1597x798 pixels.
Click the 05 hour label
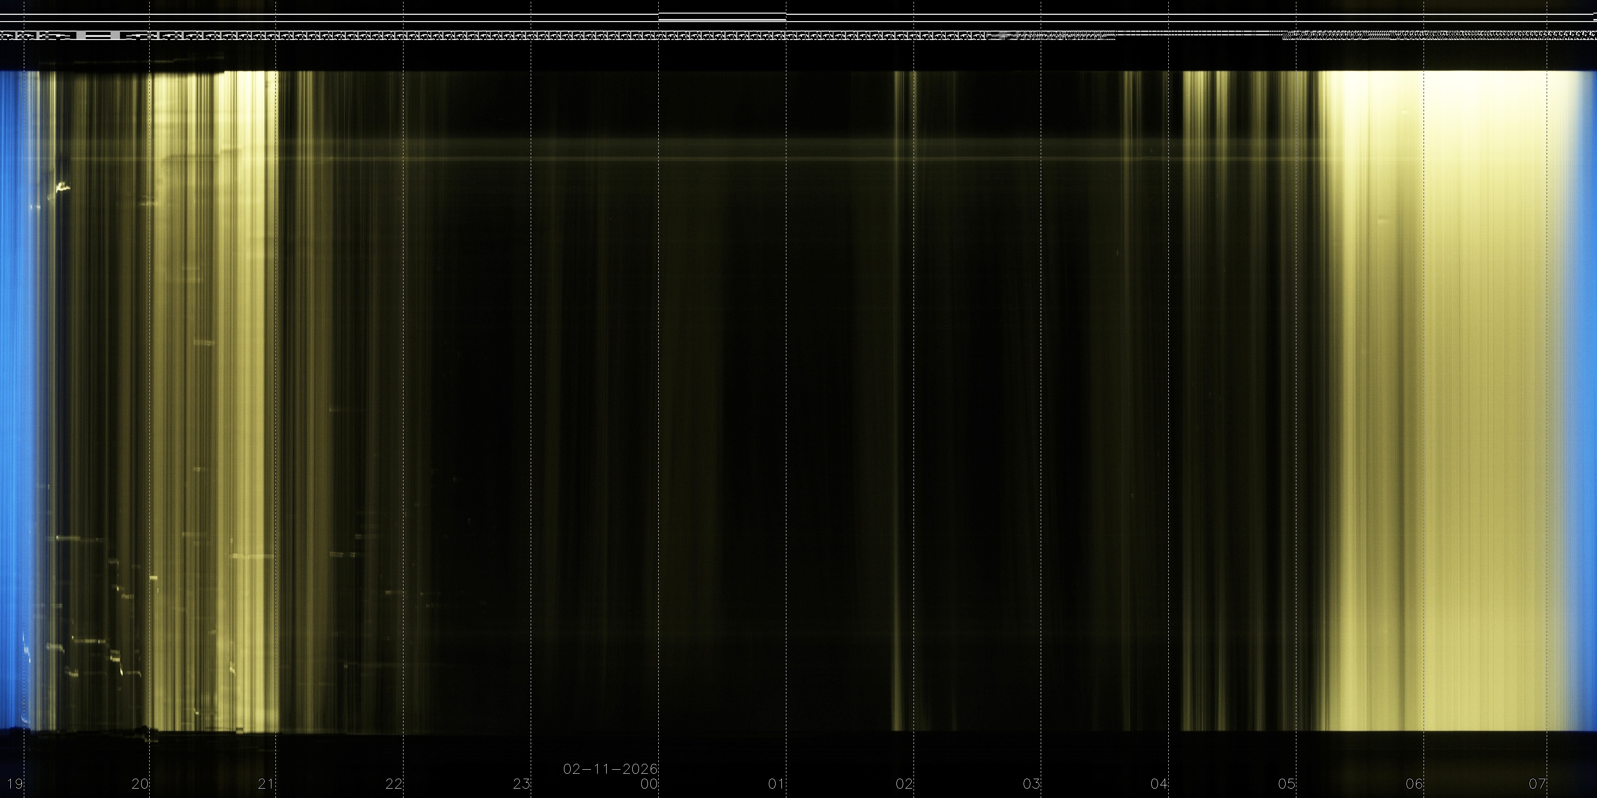point(1286,784)
